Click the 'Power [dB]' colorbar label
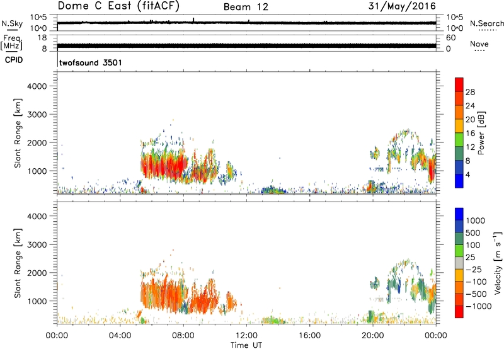Screen dimensions: 504x349 [x=481, y=133]
